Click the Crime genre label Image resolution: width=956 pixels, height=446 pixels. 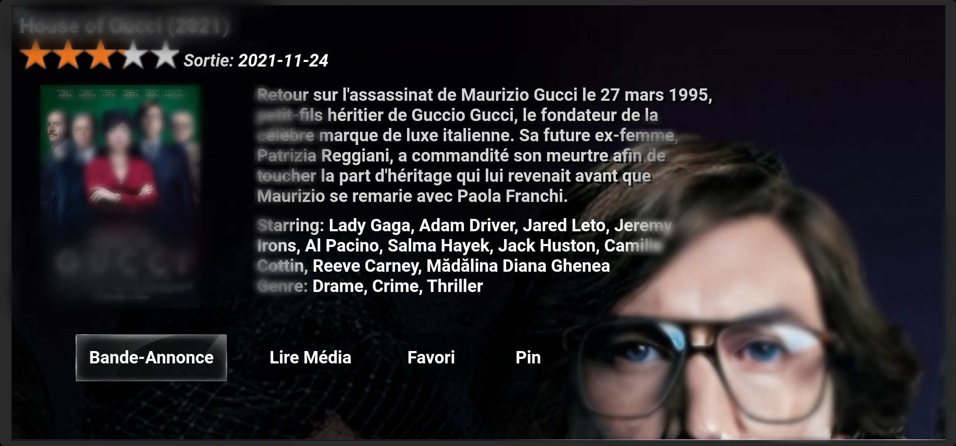(395, 286)
